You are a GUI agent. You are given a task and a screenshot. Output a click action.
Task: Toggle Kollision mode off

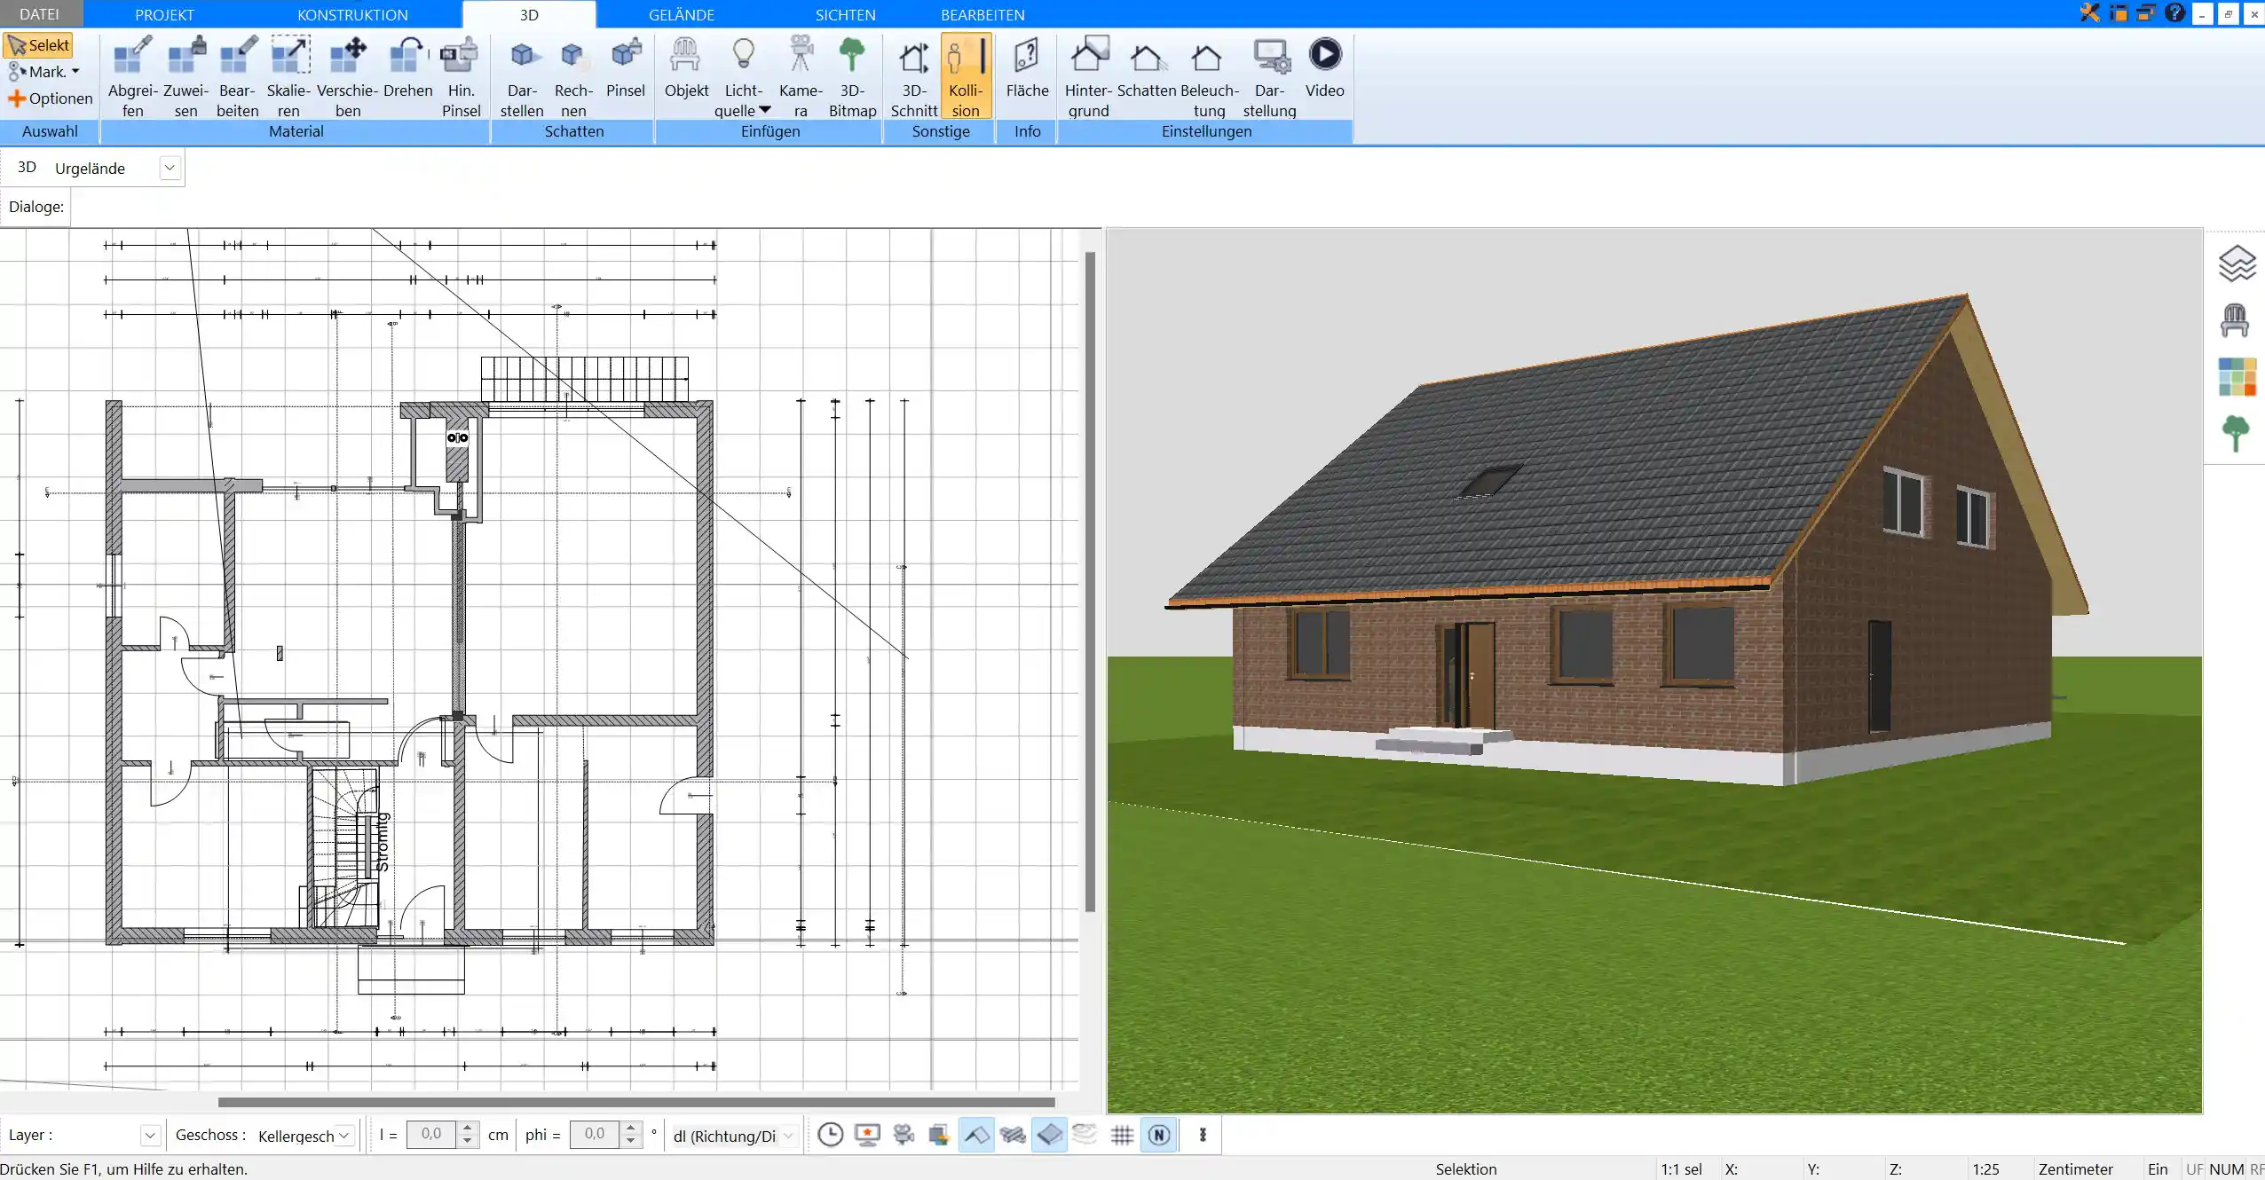pyautogui.click(x=966, y=76)
